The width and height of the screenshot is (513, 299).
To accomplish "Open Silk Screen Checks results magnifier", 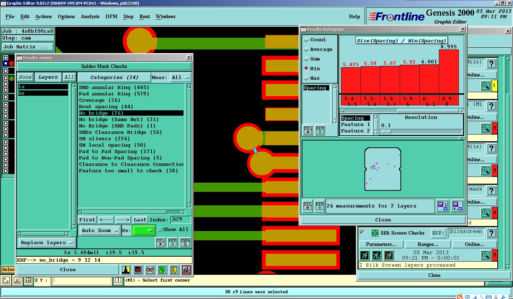I will click(x=486, y=255).
